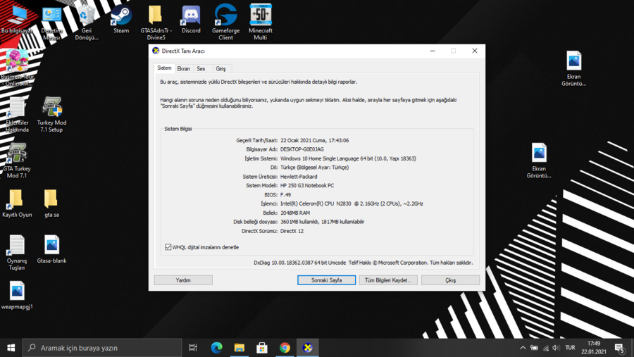The height and width of the screenshot is (357, 634).
Task: Launch Gameforge Client from desktop
Action: pyautogui.click(x=225, y=17)
